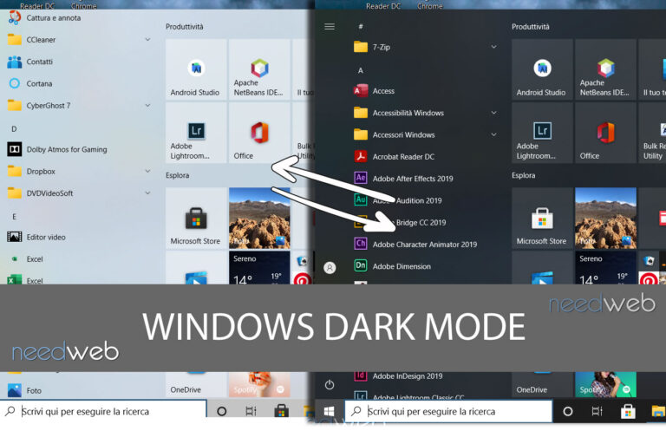Click Esplora group title in light menu
666x444 pixels.
177,175
